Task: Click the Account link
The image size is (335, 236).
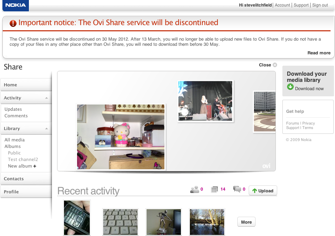Action: (x=282, y=5)
